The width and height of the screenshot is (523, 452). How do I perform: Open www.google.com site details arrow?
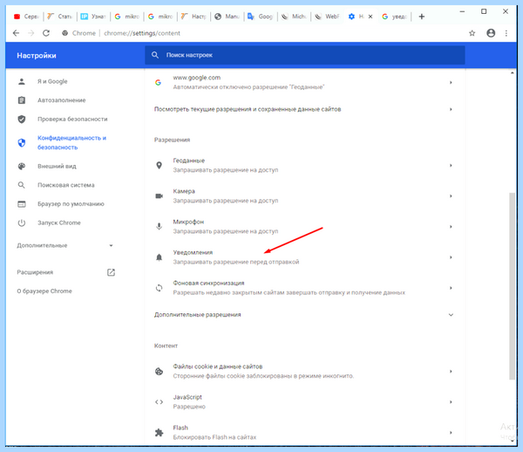pos(451,82)
